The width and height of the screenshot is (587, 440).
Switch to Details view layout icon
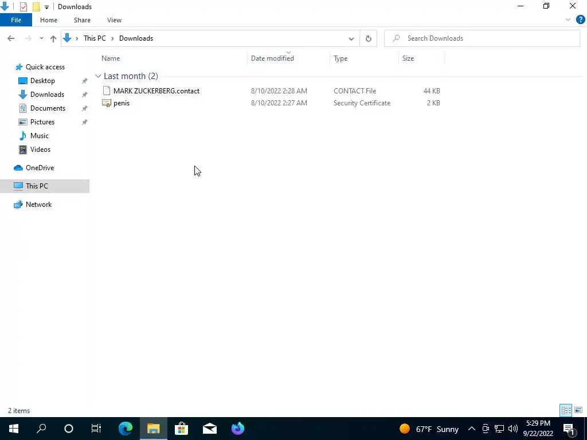click(566, 410)
